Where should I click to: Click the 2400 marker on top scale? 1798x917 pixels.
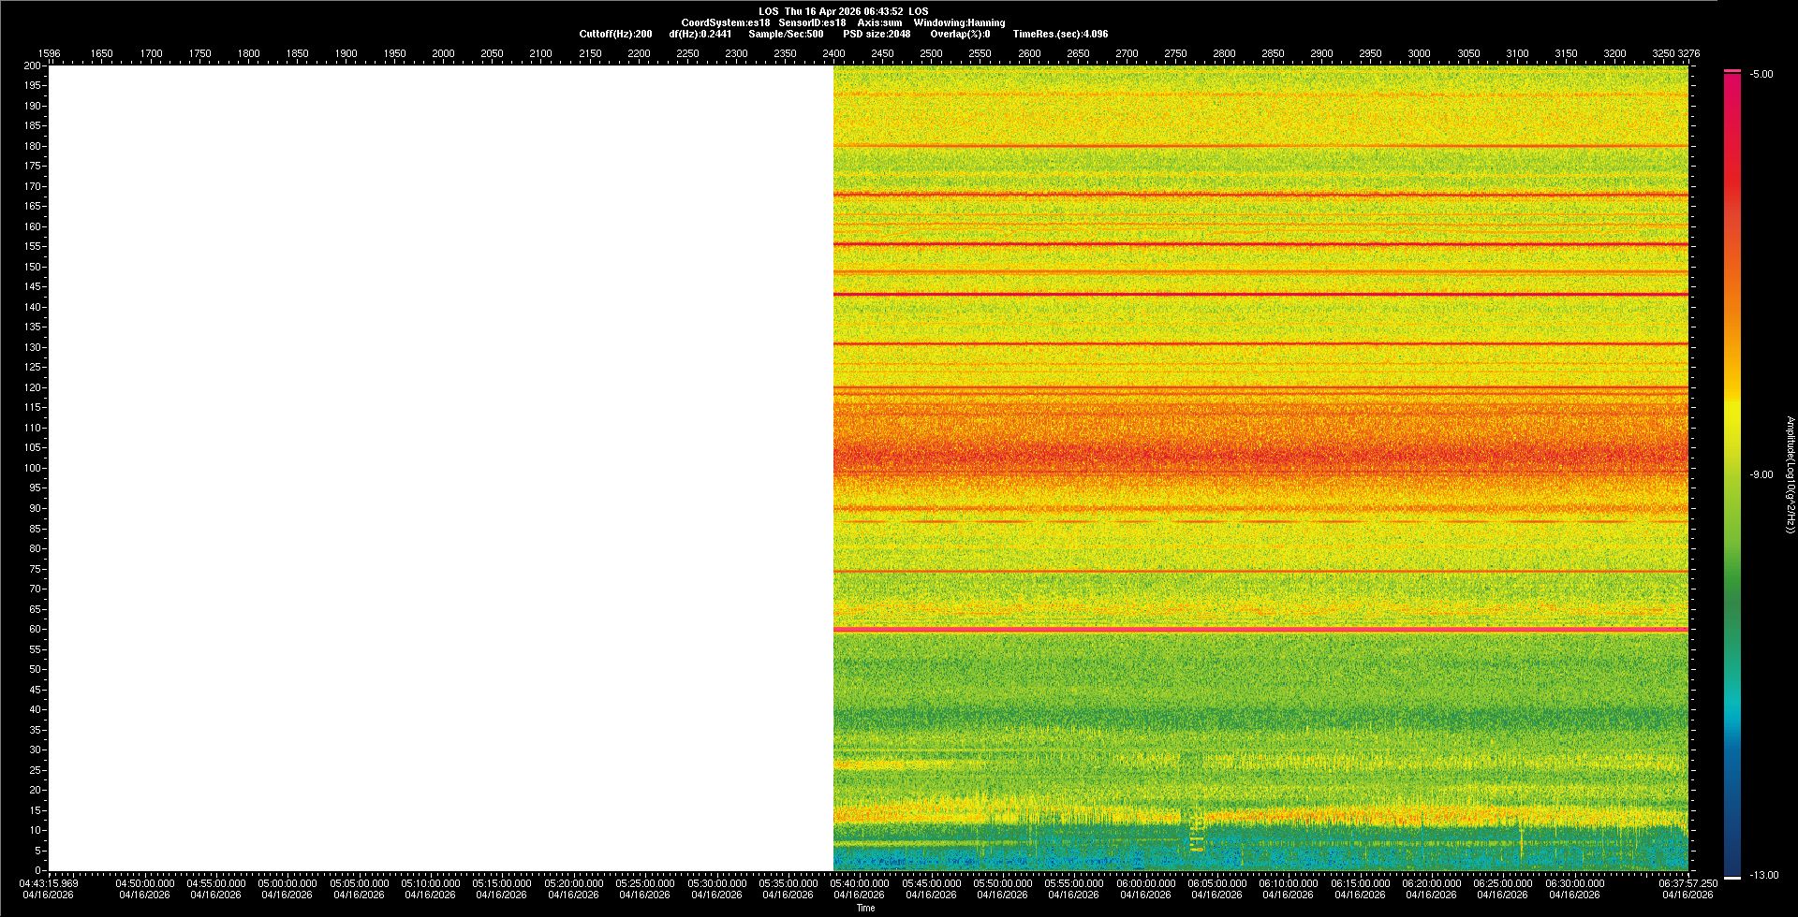[x=833, y=54]
